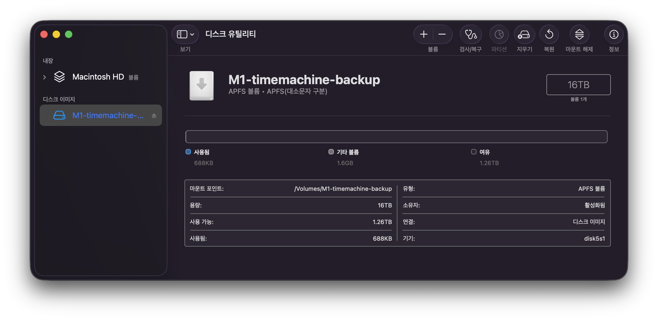Click the disk usage bar
This screenshot has width=658, height=320.
[x=396, y=137]
